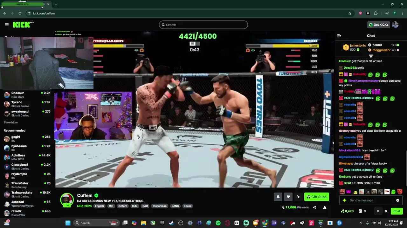Screen dimensions: 407x228
Task: Click the NBA 2K26 category link
Action: click(84, 206)
